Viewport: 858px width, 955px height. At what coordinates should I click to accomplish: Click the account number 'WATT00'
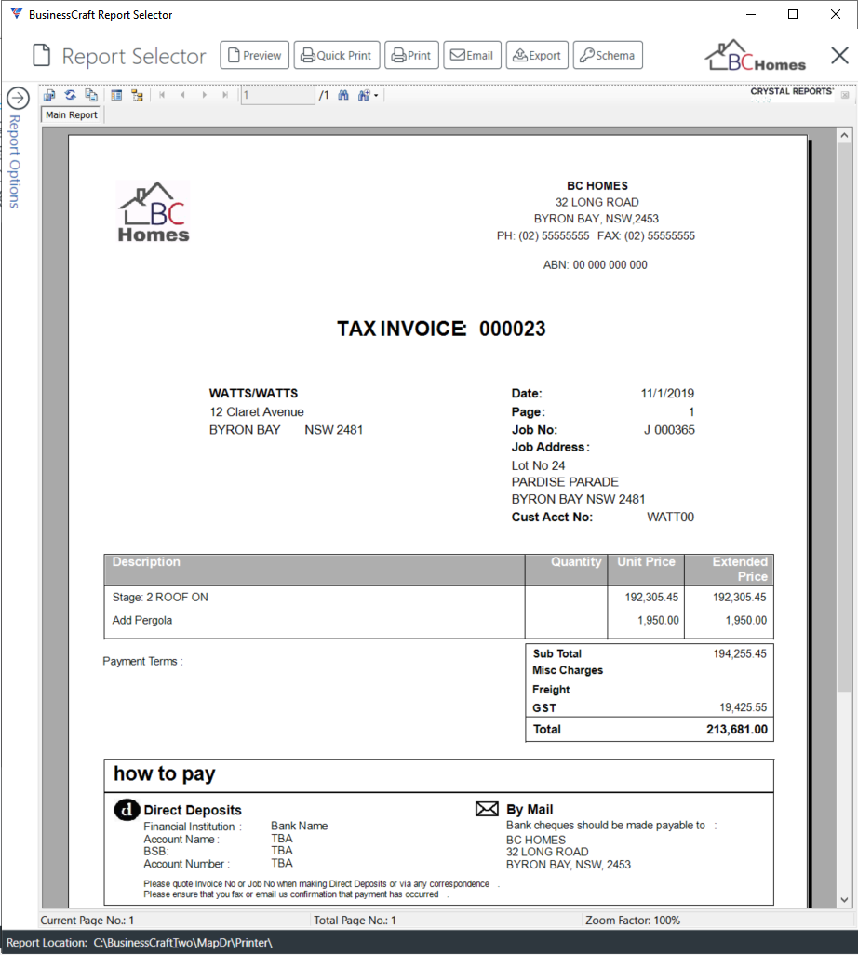(x=670, y=518)
